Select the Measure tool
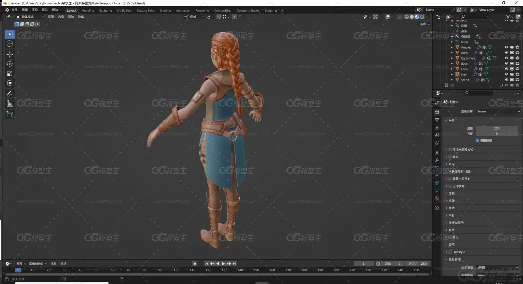Screen dimensions: 523x284 click(10, 104)
